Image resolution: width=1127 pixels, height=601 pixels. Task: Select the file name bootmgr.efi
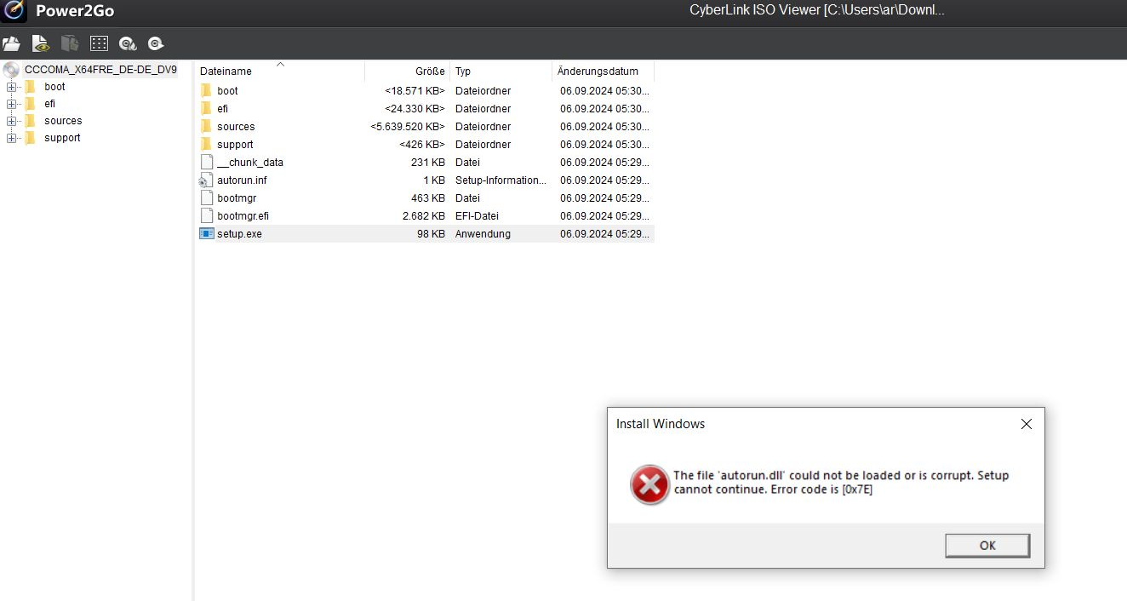click(x=243, y=216)
